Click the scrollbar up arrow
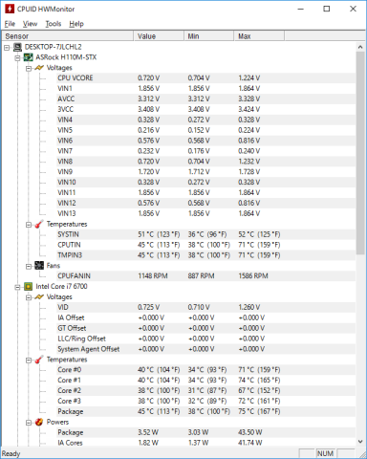Screen dimensions: 367x459 click(360, 47)
